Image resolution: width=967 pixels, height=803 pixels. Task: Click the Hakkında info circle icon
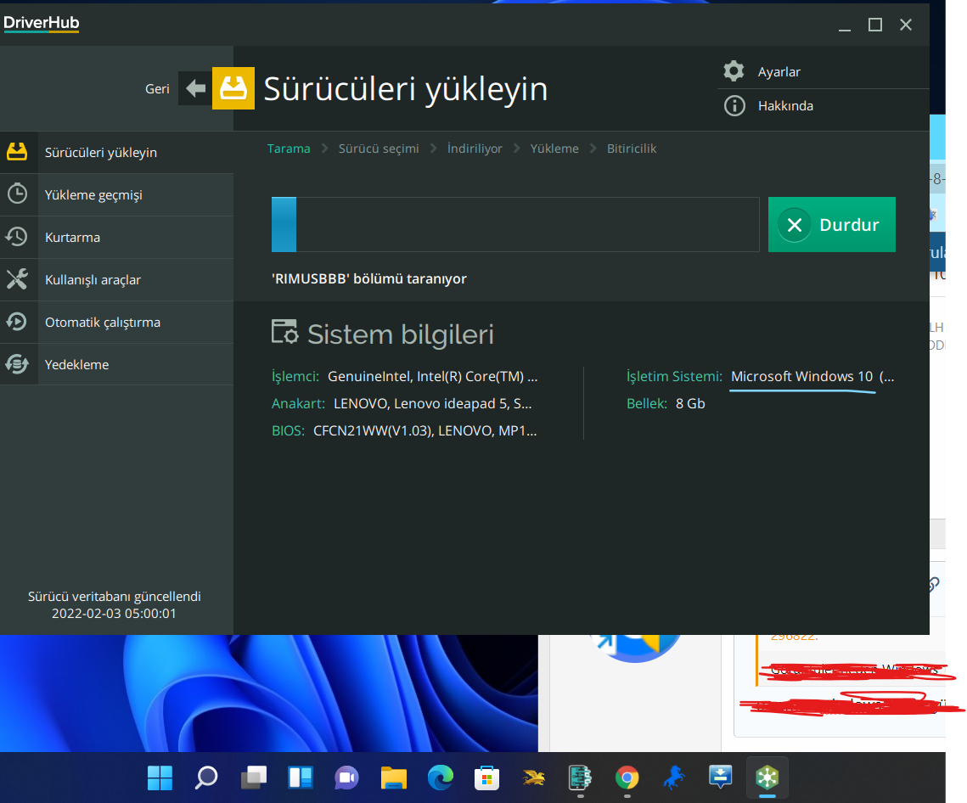[x=734, y=105]
